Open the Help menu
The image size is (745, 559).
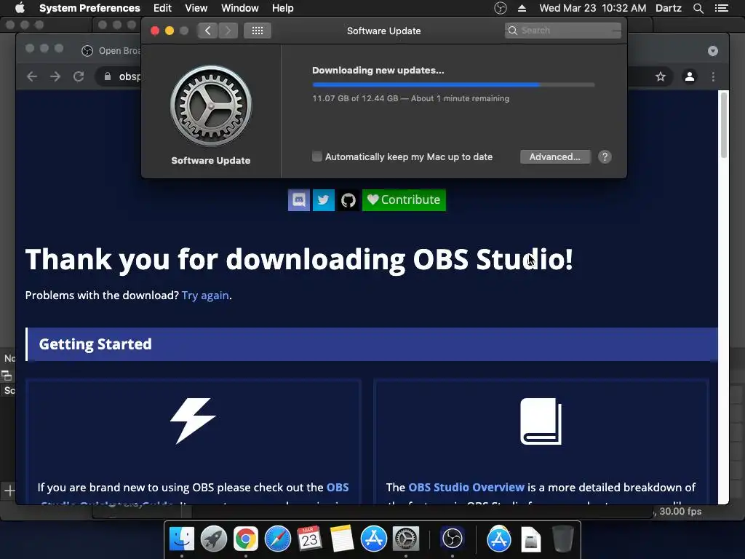(283, 8)
